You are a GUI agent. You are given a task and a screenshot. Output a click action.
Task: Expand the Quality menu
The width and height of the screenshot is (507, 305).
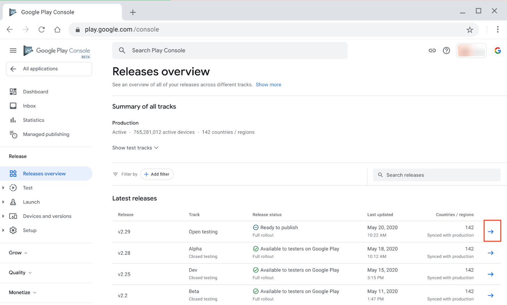20,272
